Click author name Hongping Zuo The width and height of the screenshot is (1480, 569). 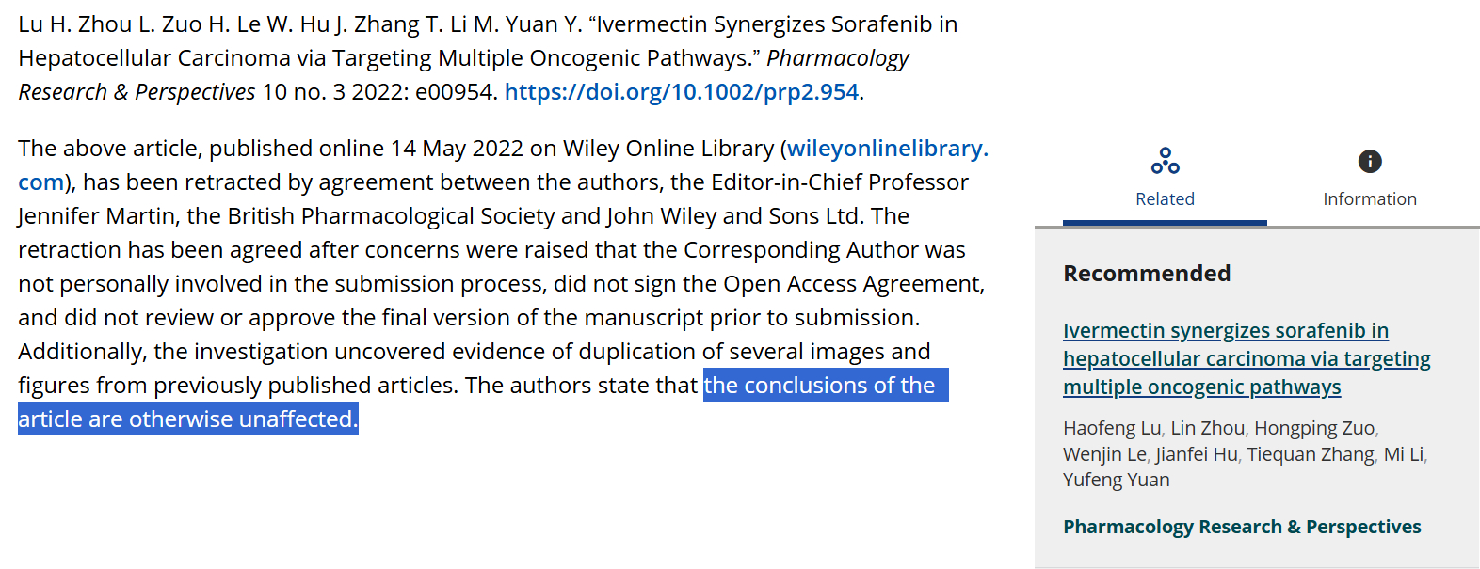pyautogui.click(x=1314, y=428)
